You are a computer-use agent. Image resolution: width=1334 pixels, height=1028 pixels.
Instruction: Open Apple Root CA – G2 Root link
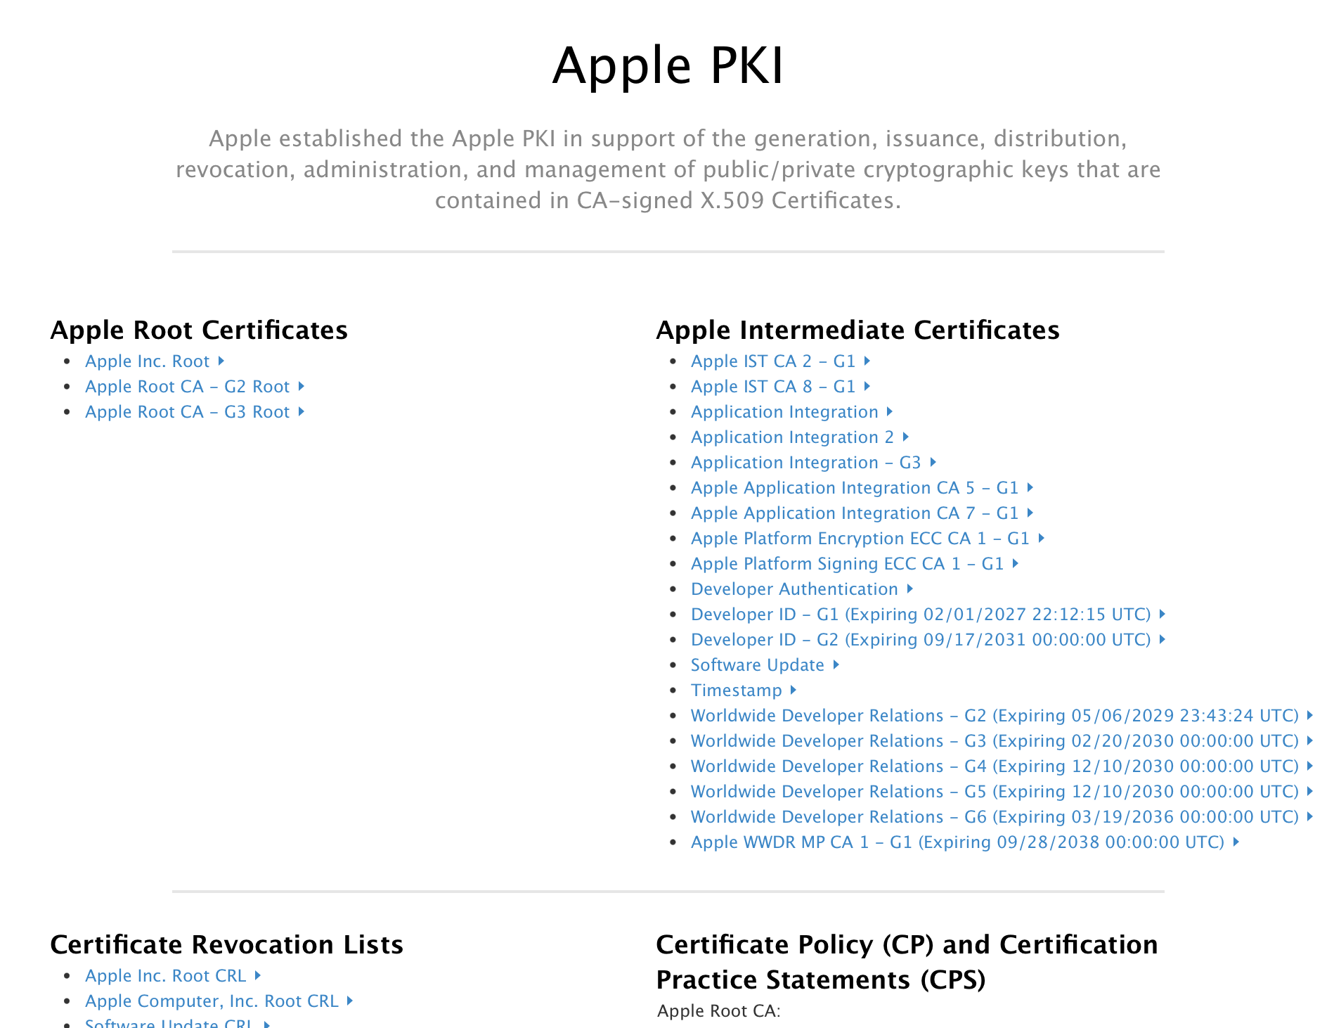(195, 387)
